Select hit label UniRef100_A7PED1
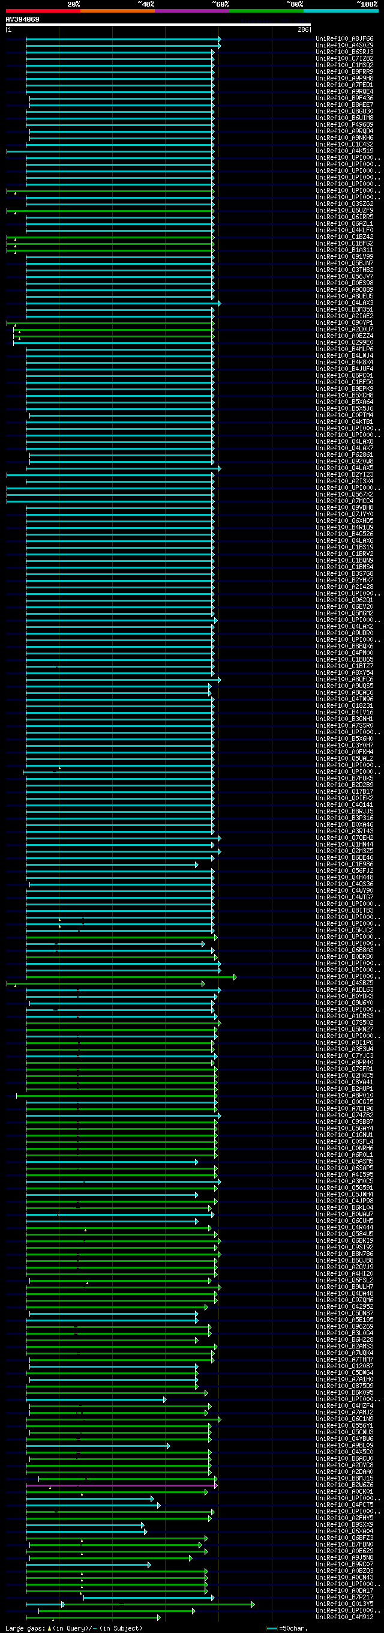Viewport: 384px width, 1633px height. click(345, 85)
